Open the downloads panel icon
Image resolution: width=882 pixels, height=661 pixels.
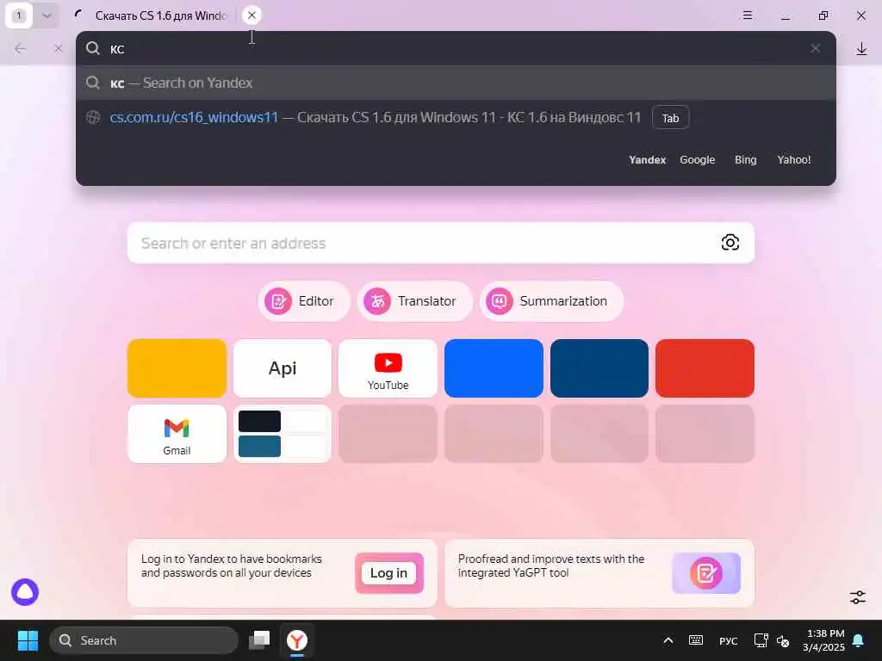click(861, 49)
